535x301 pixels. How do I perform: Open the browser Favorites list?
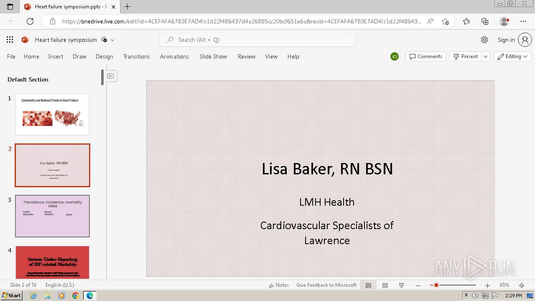tap(466, 21)
